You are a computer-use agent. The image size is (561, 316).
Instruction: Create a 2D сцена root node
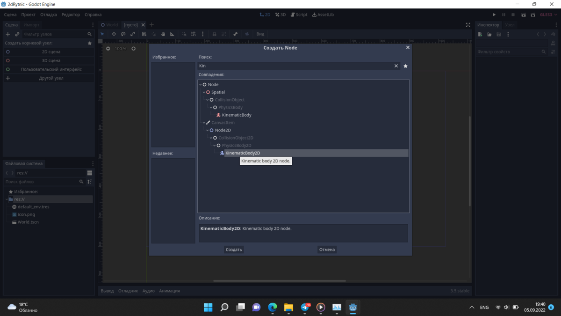[x=49, y=52]
